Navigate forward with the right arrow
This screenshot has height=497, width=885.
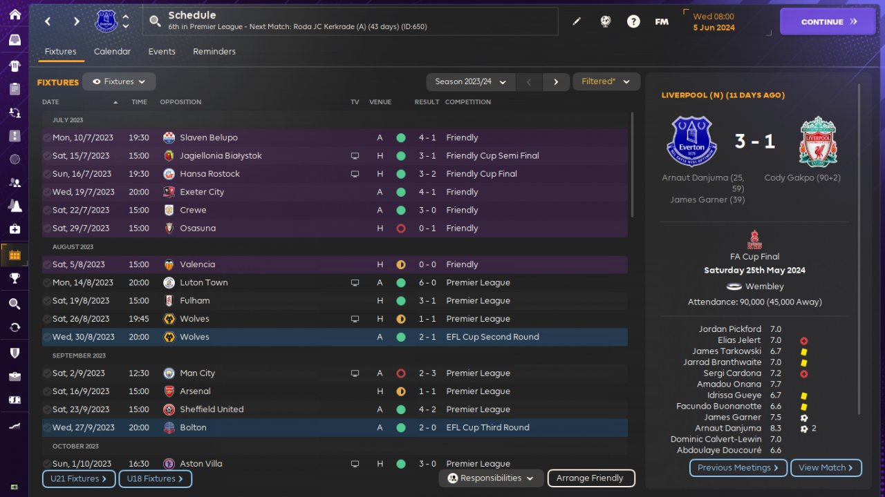coord(76,21)
